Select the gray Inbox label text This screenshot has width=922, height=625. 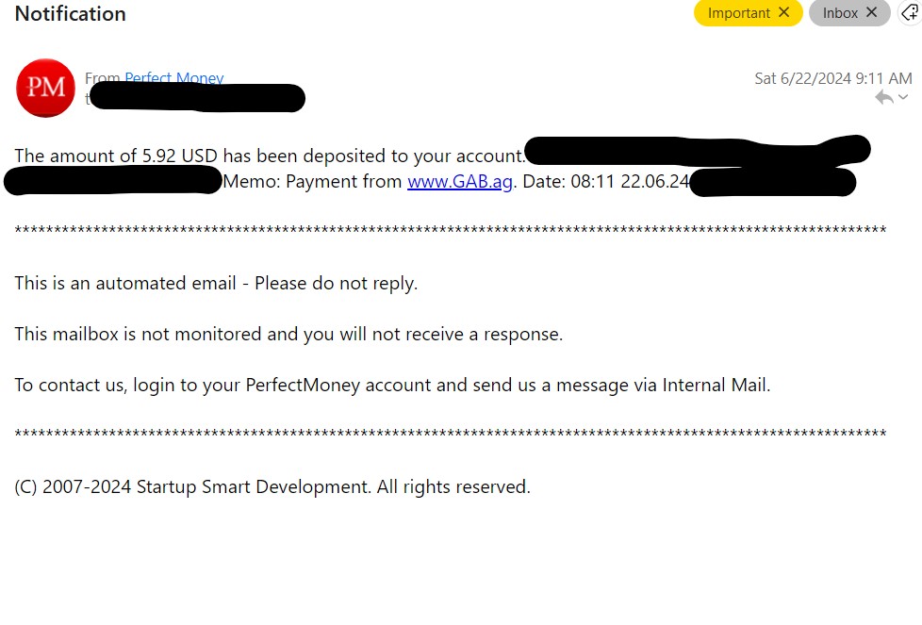point(840,13)
